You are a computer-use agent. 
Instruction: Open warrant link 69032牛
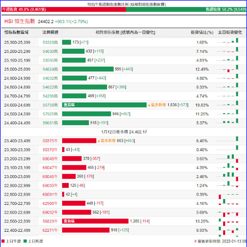click(x=50, y=212)
